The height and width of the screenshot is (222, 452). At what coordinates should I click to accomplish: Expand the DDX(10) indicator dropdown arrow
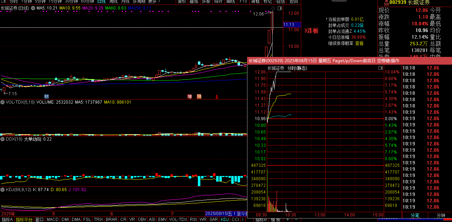pyautogui.click(x=2, y=139)
